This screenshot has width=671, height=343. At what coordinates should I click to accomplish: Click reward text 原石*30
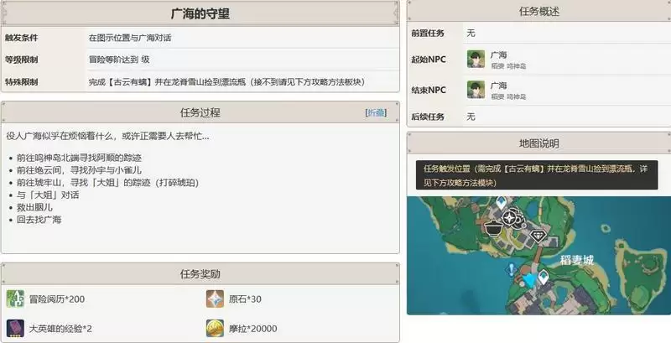click(245, 299)
